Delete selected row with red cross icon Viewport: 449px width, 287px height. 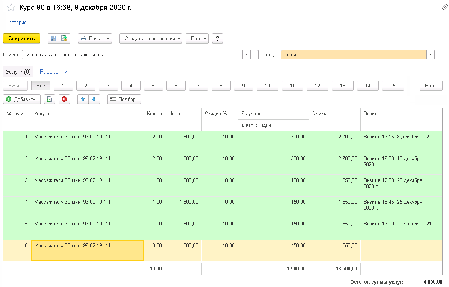point(64,99)
